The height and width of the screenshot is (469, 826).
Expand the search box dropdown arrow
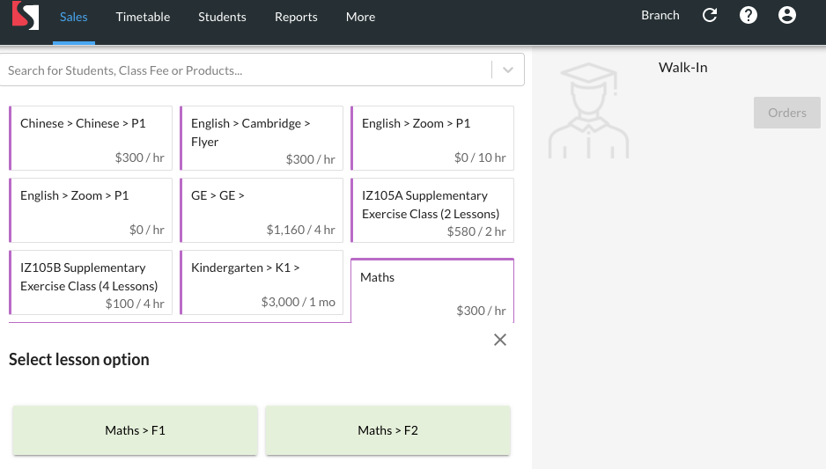[x=508, y=70]
